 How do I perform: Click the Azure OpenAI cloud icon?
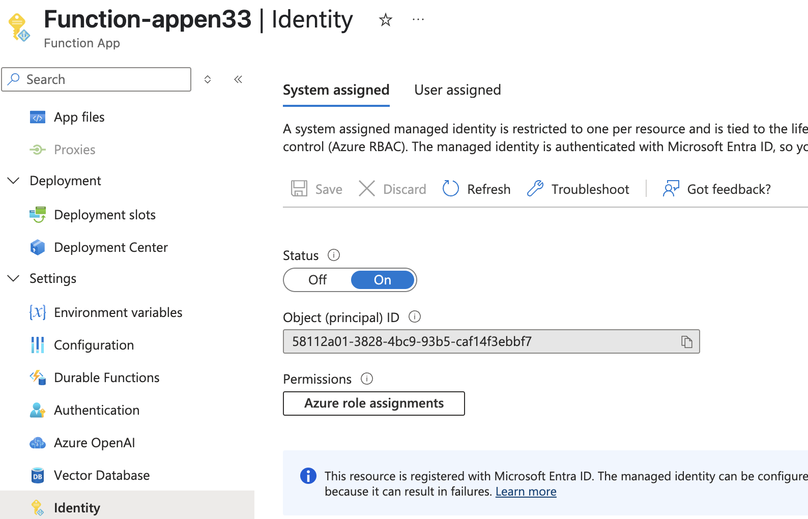(x=38, y=443)
